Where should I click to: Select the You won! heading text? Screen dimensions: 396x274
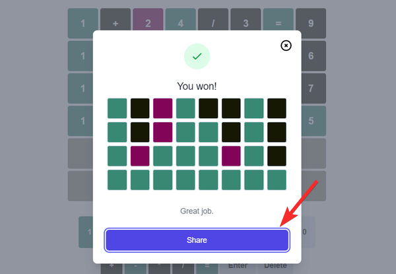pyautogui.click(x=197, y=86)
